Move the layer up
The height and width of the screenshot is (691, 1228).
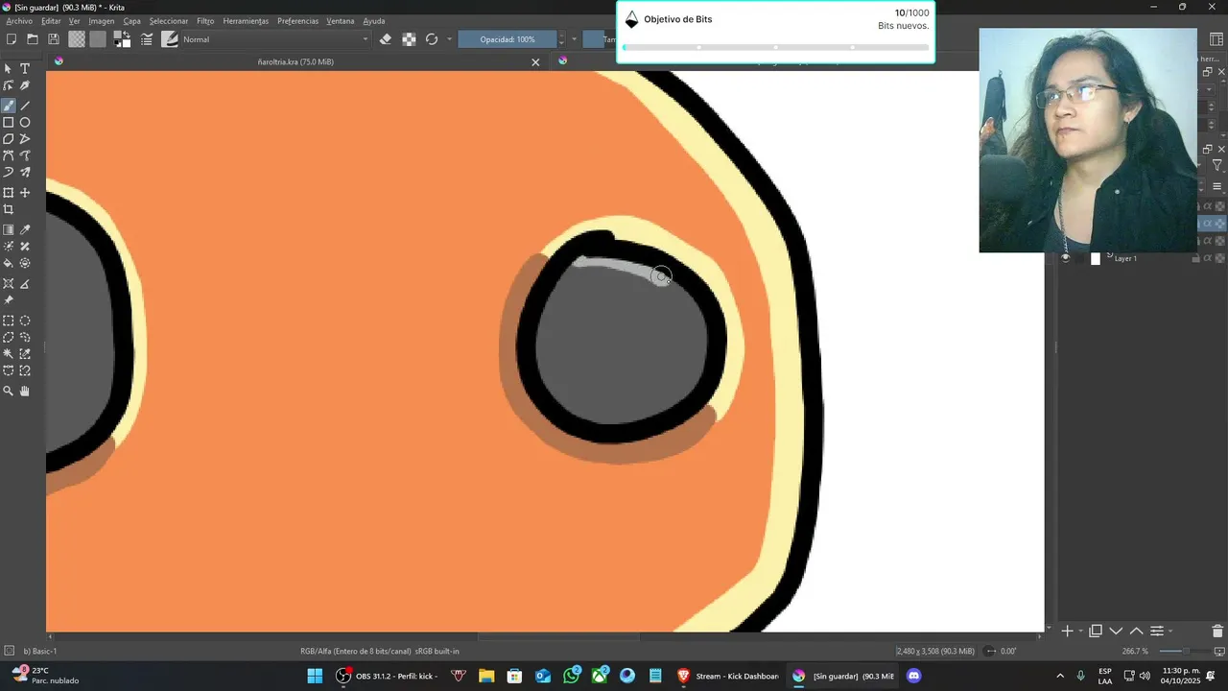1136,631
